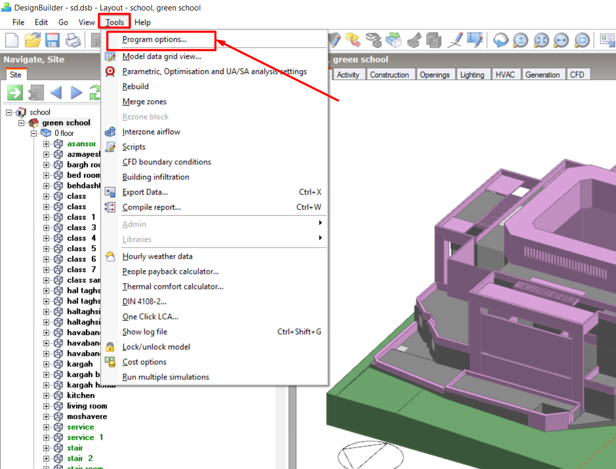The image size is (616, 469).
Task: Collapse the school root node
Action: (8, 112)
